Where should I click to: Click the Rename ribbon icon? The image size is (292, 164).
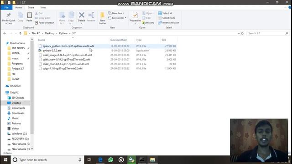tap(91, 17)
